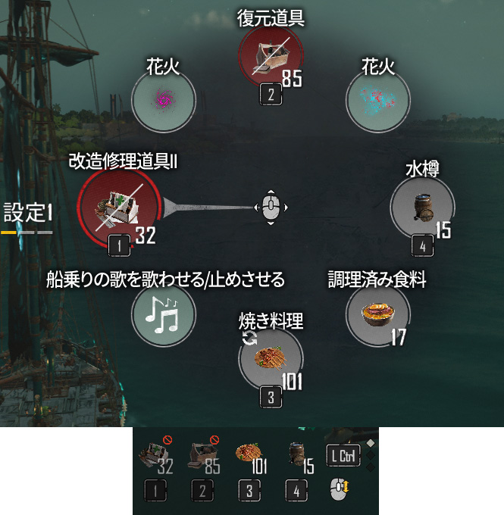Image resolution: width=504 pixels, height=515 pixels.
Task: Choose the 改造修理道具II repair kit wheel slot
Action: click(119, 209)
